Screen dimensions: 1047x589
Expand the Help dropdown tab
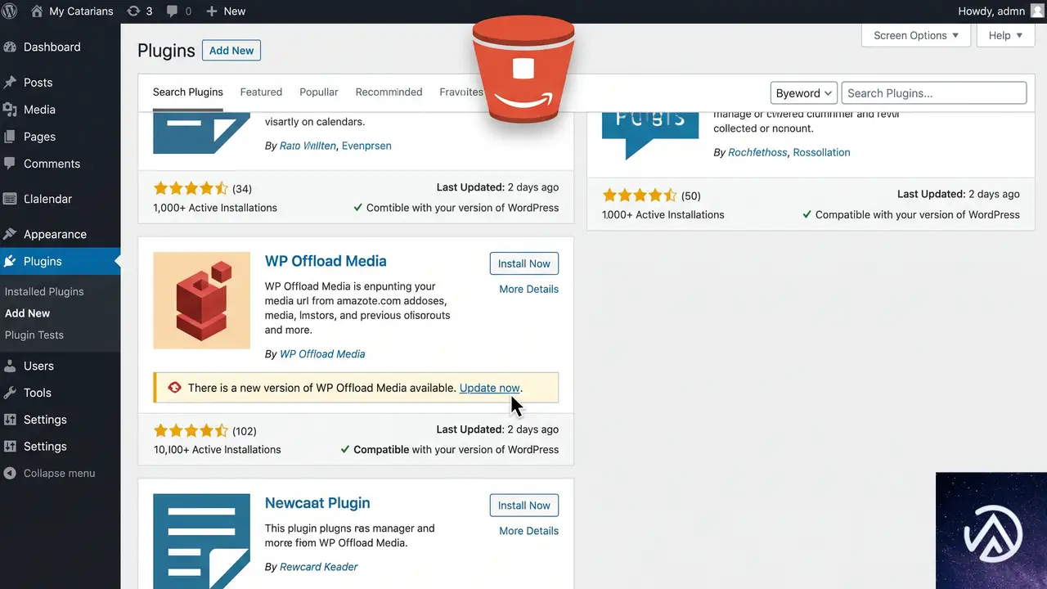coord(1005,35)
